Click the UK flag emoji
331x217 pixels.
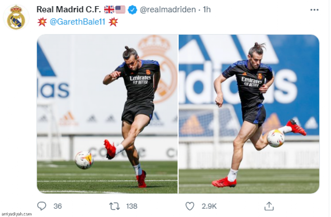click(x=109, y=10)
